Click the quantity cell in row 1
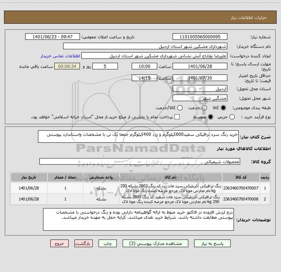281x272 pixels. tap(65, 188)
